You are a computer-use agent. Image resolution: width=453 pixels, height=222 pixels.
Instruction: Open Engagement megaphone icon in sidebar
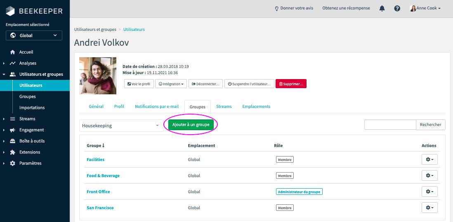(x=12, y=130)
